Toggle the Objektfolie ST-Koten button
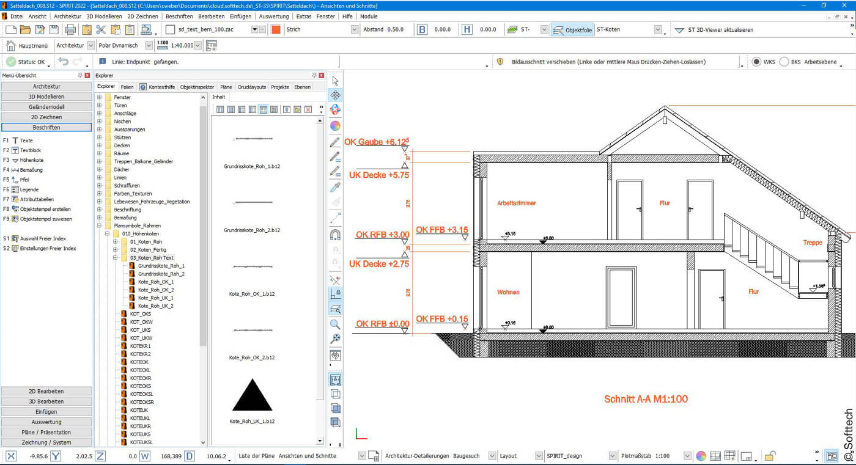 (572, 29)
